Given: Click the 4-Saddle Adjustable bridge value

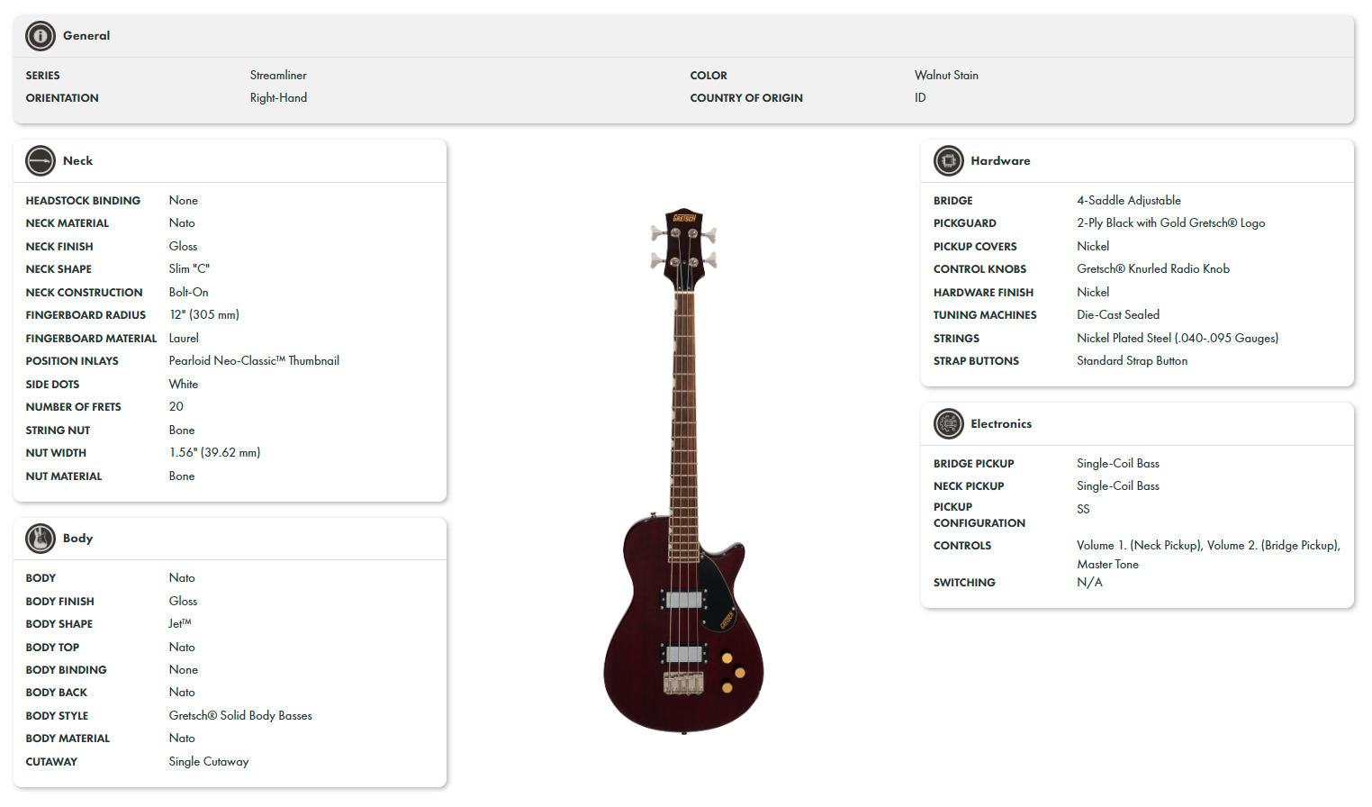Looking at the screenshot, I should [x=1129, y=201].
